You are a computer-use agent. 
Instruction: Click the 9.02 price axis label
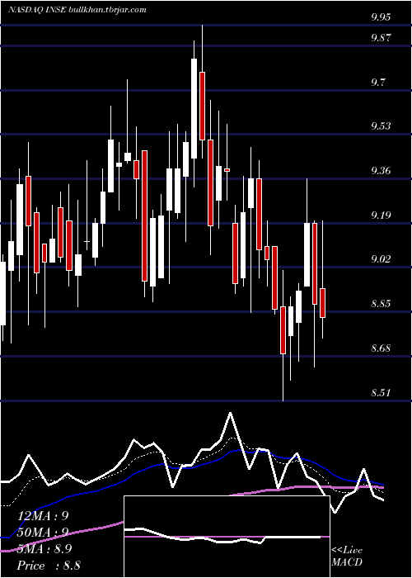click(381, 259)
